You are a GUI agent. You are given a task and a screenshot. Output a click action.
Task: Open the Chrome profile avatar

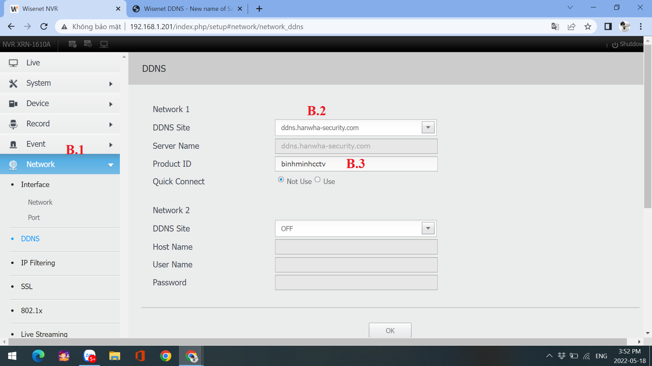[x=624, y=26]
